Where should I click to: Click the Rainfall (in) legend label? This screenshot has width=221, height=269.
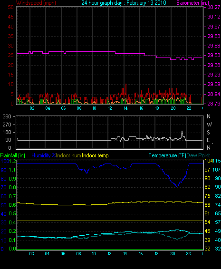click(x=13, y=155)
